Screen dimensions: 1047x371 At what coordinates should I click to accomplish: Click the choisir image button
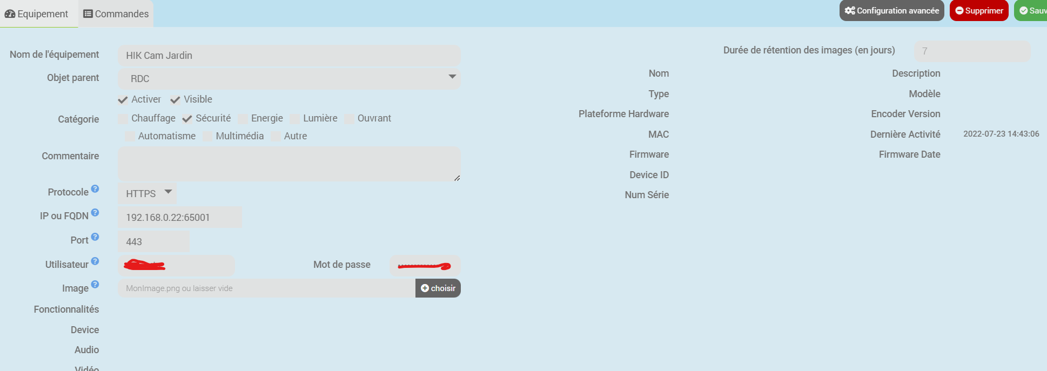tap(438, 288)
